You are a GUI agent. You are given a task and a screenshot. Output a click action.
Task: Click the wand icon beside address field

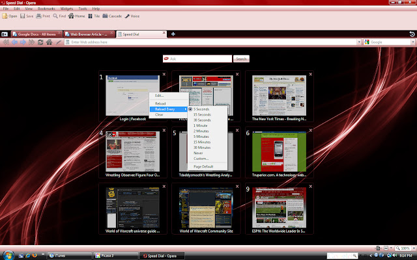(x=58, y=42)
